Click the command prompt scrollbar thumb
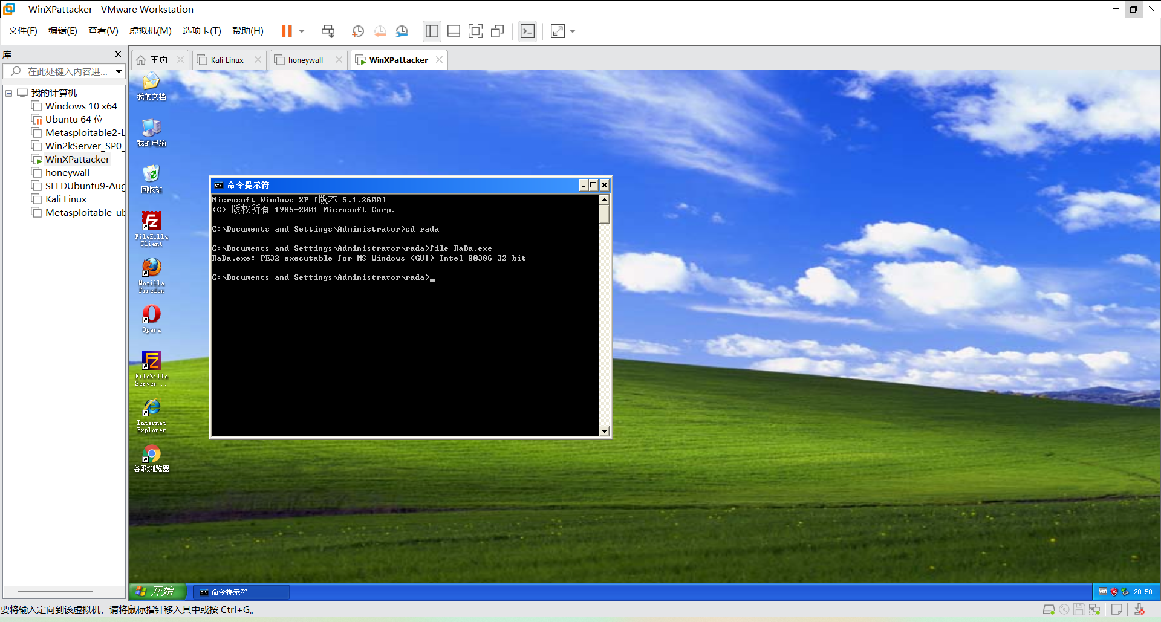This screenshot has height=622, width=1161. point(604,214)
